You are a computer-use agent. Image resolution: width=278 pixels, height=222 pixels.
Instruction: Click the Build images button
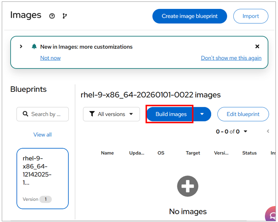(171, 114)
